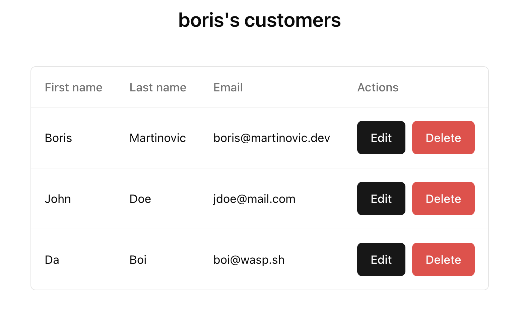This screenshot has width=520, height=310.
Task: Click the first name cell "Da"
Action: coord(52,260)
